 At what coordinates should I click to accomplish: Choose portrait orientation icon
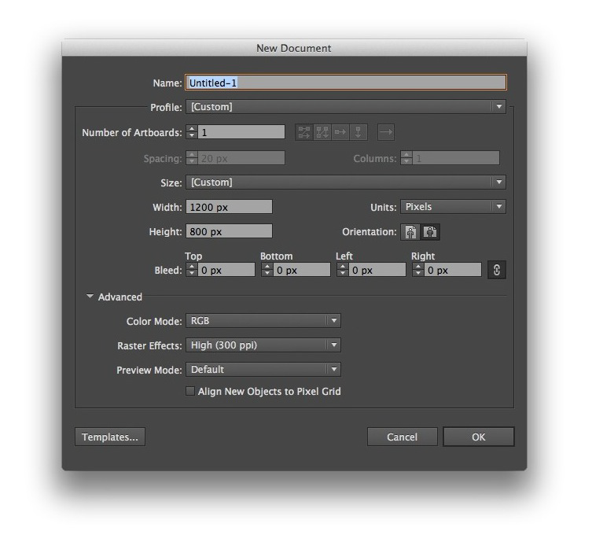410,232
